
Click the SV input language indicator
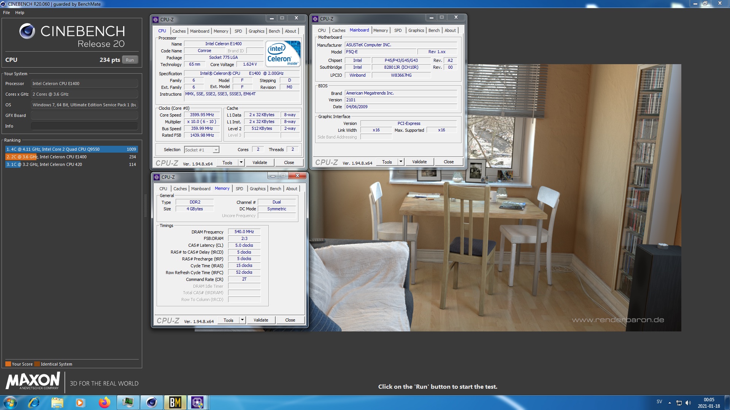tap(659, 402)
